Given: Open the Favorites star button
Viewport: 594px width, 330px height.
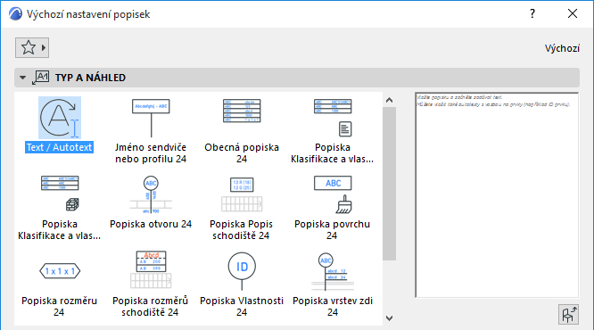Looking at the screenshot, I should click(28, 48).
